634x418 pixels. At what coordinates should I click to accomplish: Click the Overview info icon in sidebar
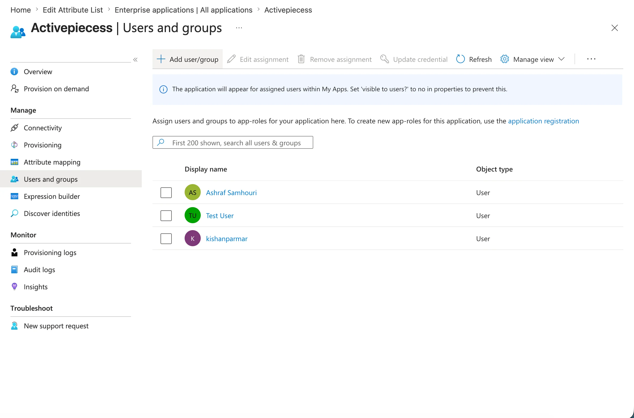point(14,71)
